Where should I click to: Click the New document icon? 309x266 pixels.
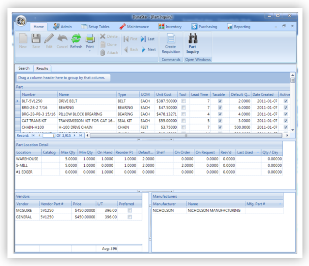[23, 39]
